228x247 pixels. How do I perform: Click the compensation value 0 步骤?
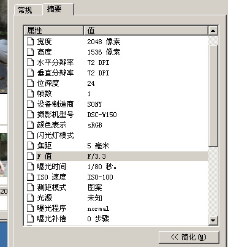point(98,219)
